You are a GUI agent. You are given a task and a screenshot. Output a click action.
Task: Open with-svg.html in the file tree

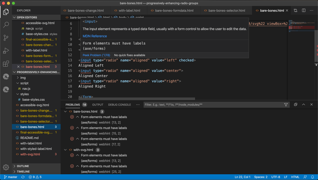tap(36, 154)
